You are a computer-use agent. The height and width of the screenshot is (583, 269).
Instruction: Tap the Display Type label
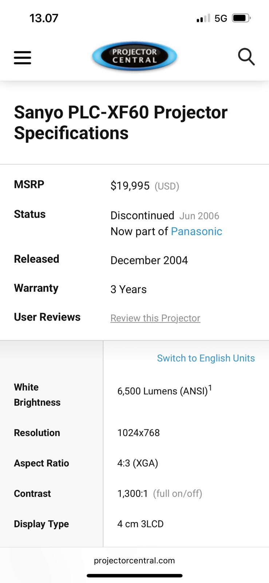(41, 524)
